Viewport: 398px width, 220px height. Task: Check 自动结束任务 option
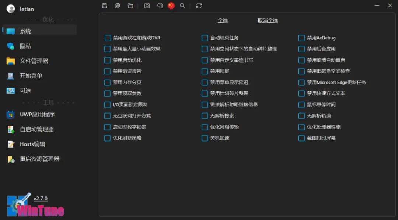(205, 38)
